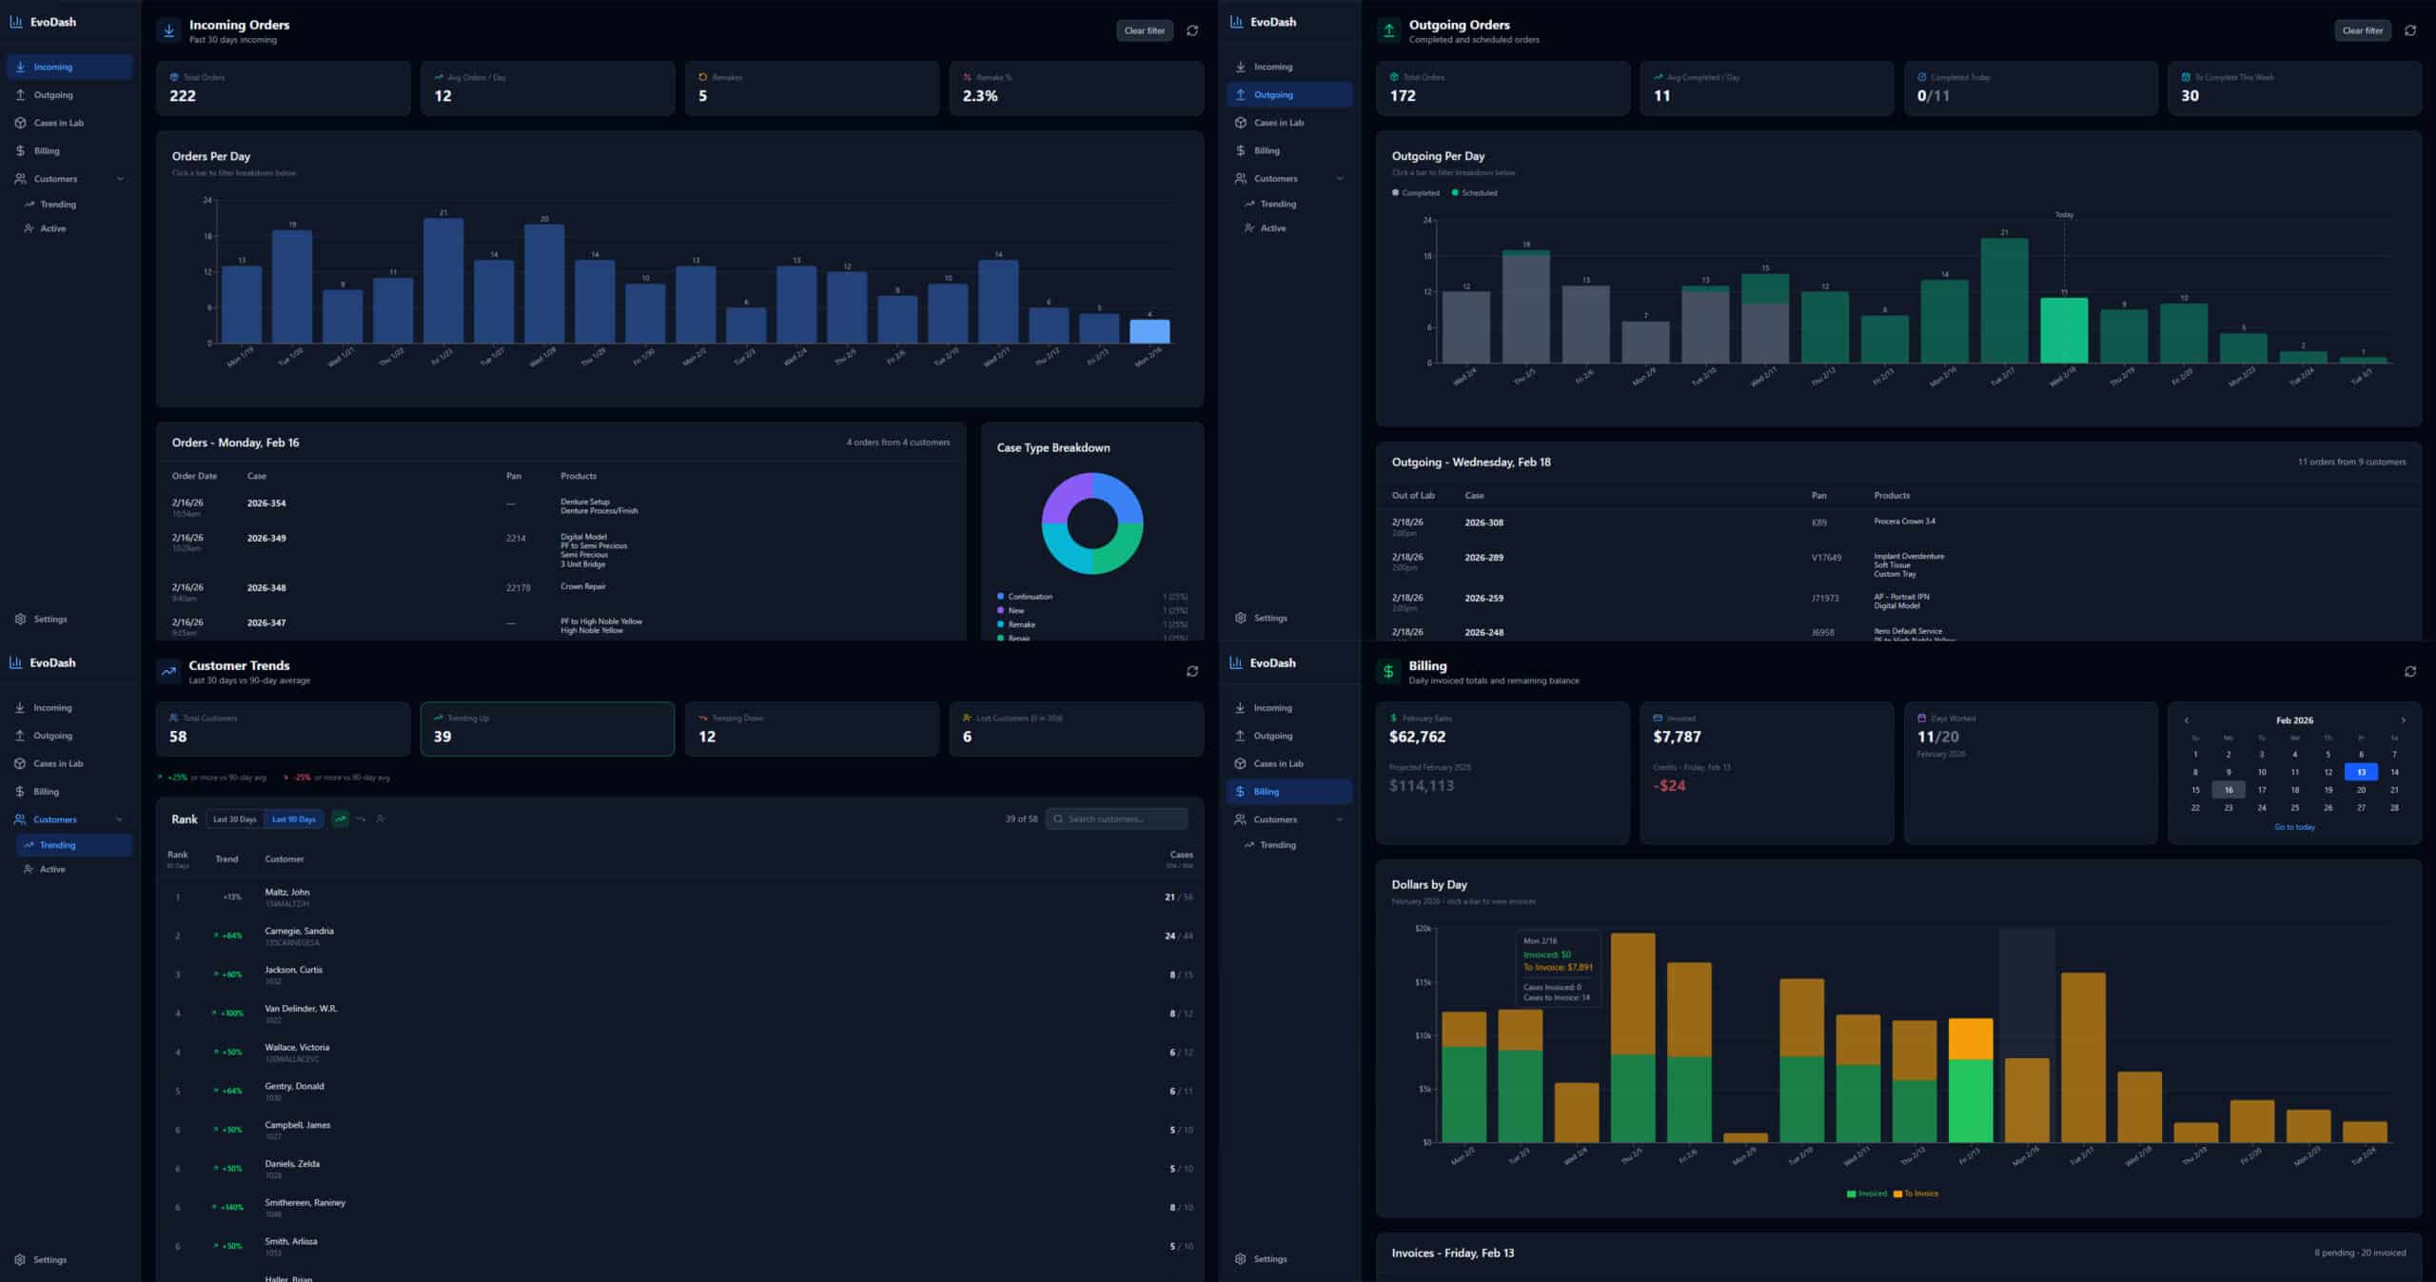Viewport: 2436px width, 1282px height.
Task: Refresh the Billing panel data
Action: [x=2409, y=671]
